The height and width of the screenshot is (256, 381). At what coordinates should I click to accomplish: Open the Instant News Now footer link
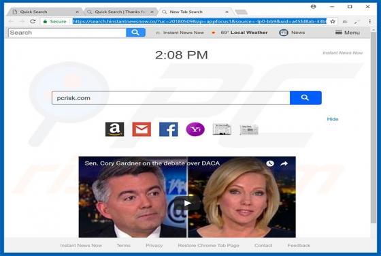coord(81,245)
